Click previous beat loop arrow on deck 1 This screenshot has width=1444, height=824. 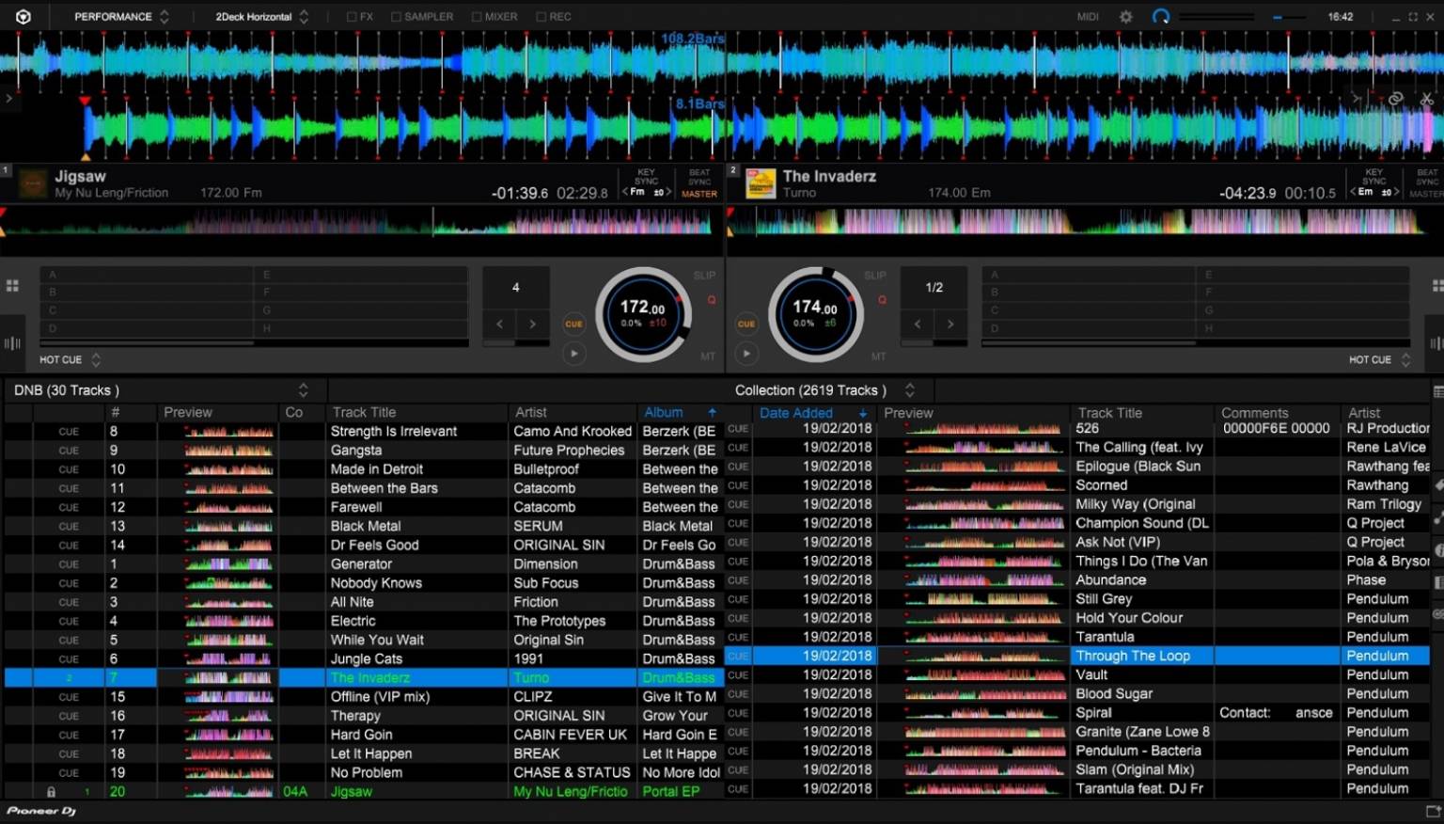499,325
